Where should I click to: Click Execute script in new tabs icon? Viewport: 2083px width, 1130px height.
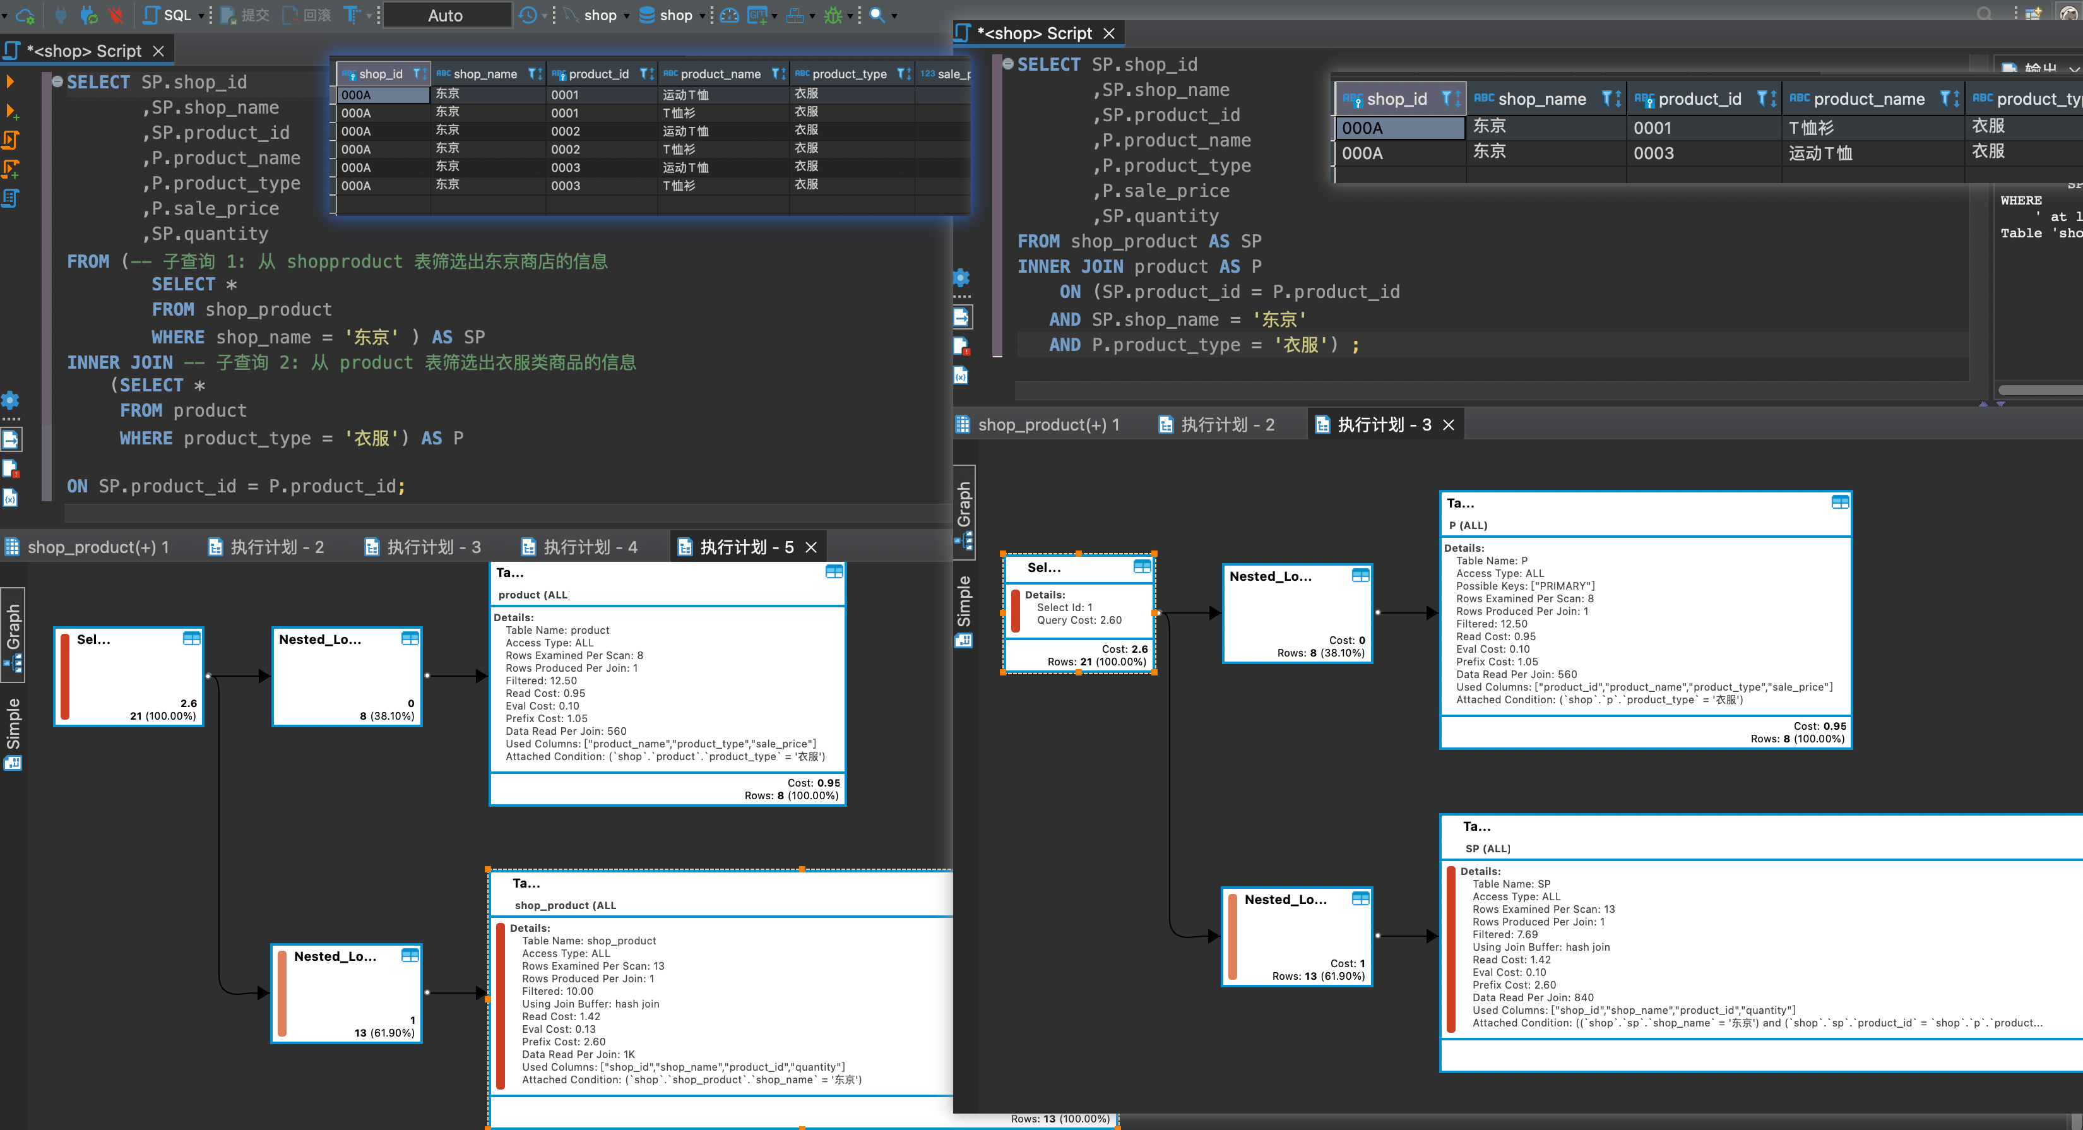coord(11,169)
